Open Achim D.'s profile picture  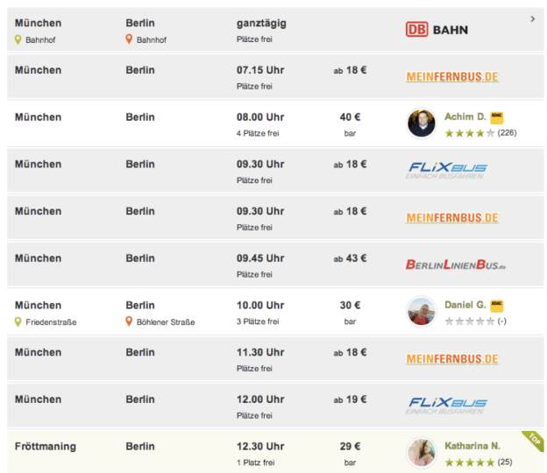(x=422, y=124)
